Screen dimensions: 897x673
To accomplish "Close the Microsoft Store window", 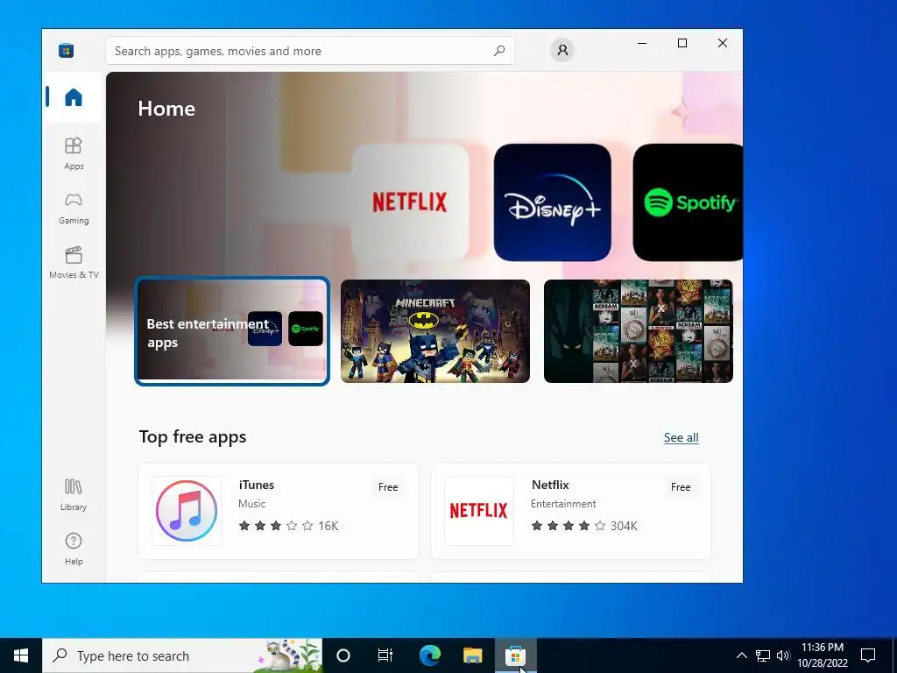I will click(723, 43).
